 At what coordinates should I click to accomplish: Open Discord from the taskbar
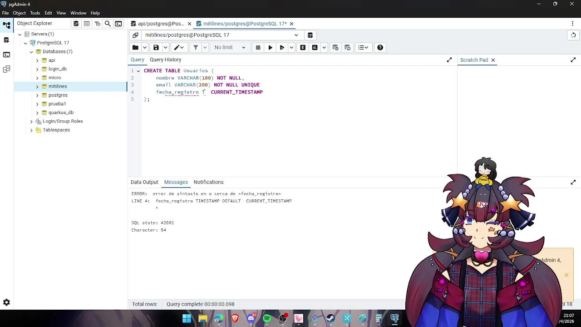(251, 318)
